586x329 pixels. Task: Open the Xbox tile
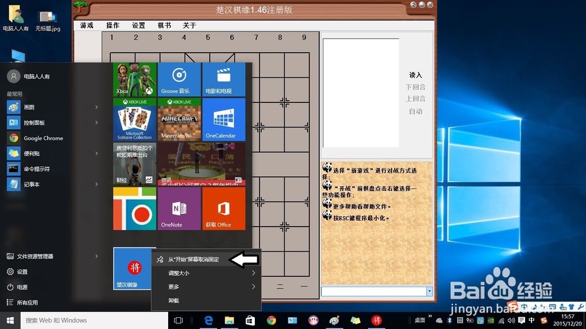pyautogui.click(x=135, y=80)
